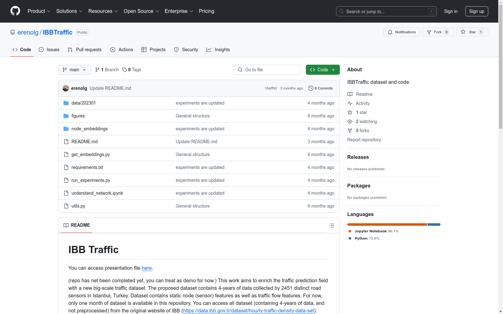
Task: Open the main branch selector dropdown
Action: pos(75,70)
